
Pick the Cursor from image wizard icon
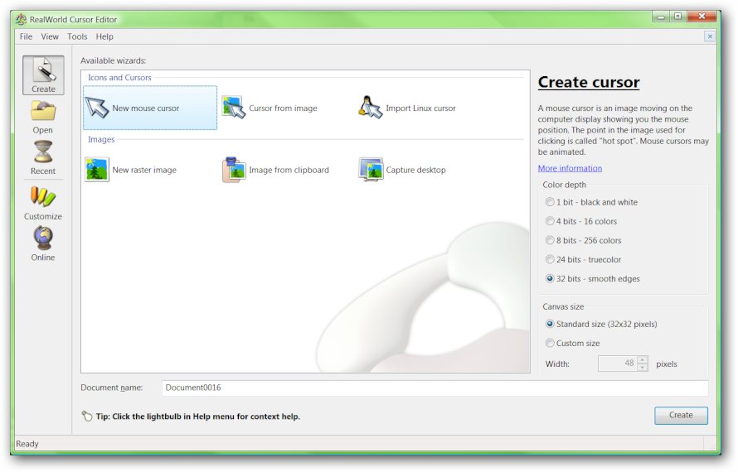pos(234,108)
